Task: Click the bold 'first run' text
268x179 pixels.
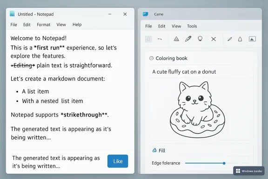Action: [x=49, y=48]
